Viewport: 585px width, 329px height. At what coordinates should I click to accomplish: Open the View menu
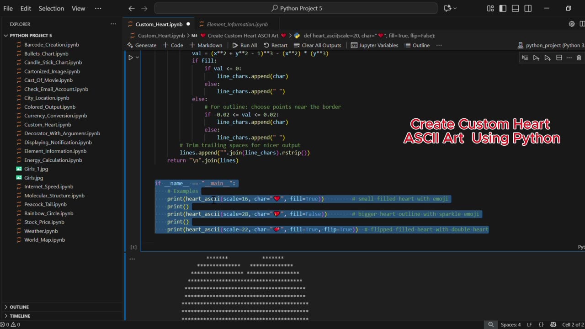point(78,8)
